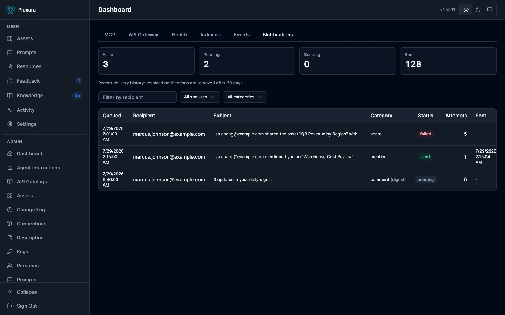Click the Personas people icon
This screenshot has height=315, width=505.
pos(10,266)
